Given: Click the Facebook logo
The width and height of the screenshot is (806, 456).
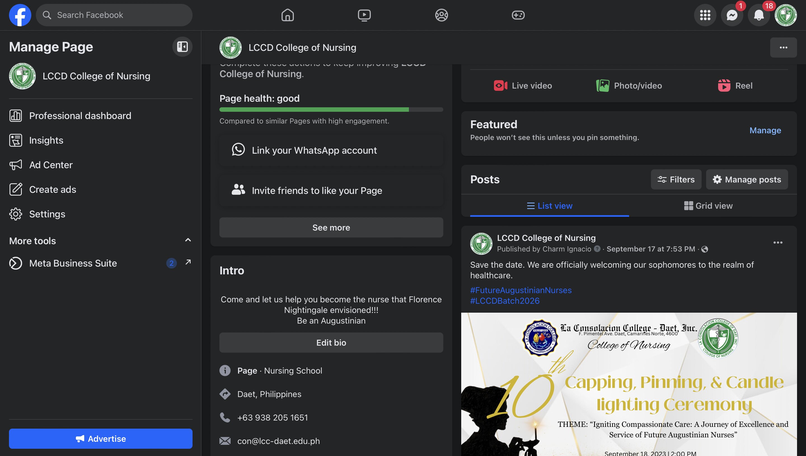Looking at the screenshot, I should click(20, 15).
